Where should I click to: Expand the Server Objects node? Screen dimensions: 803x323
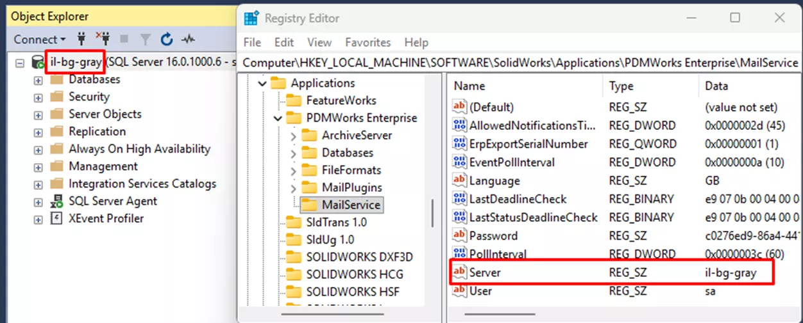[x=38, y=115]
